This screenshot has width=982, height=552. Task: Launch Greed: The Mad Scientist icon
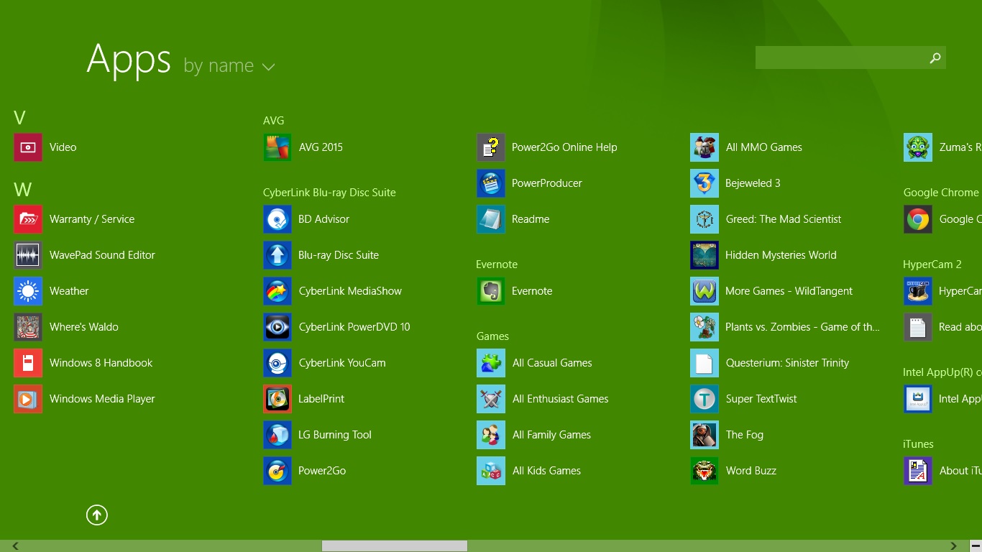tap(705, 219)
